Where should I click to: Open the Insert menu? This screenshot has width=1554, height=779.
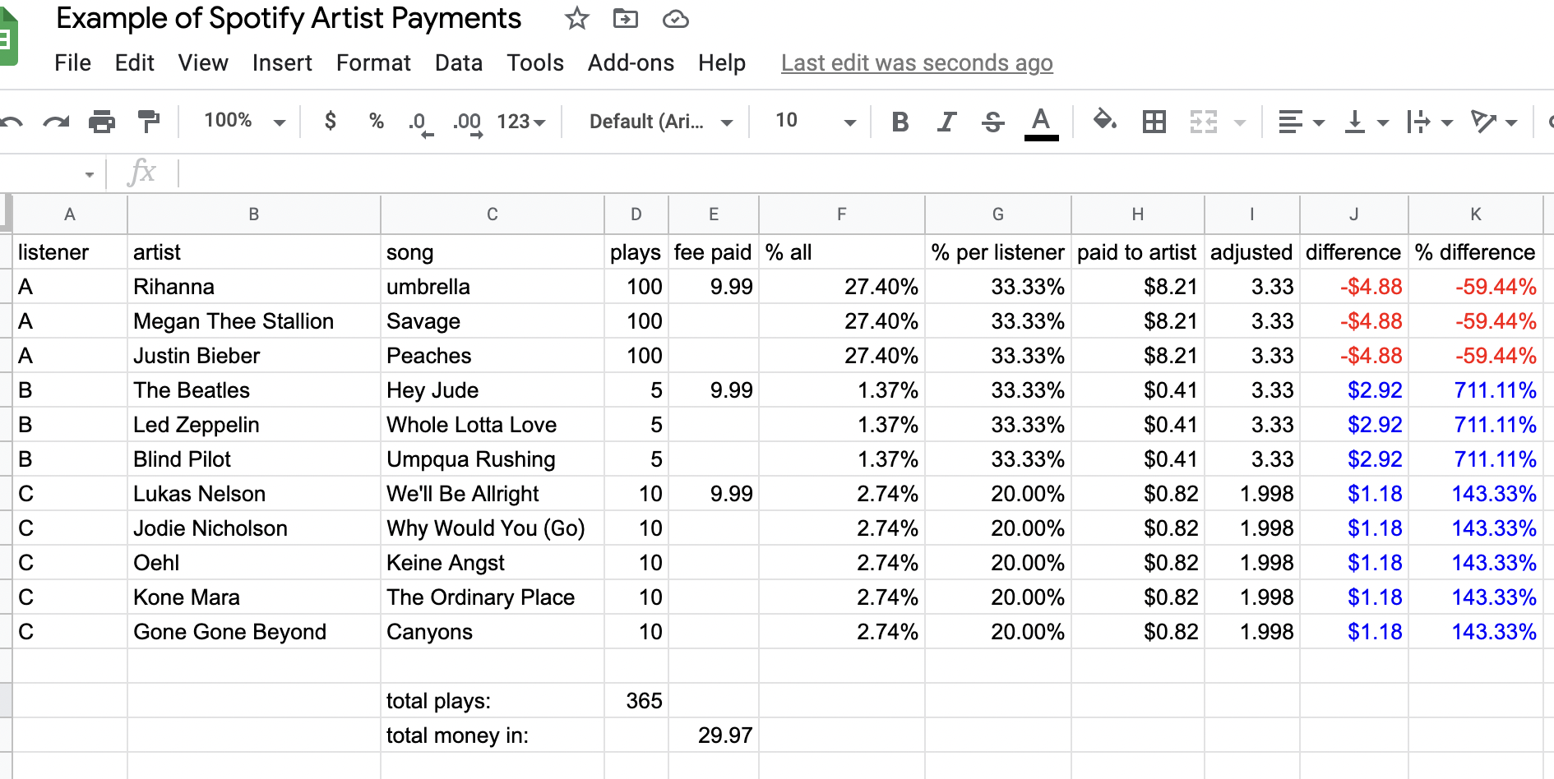click(x=282, y=63)
